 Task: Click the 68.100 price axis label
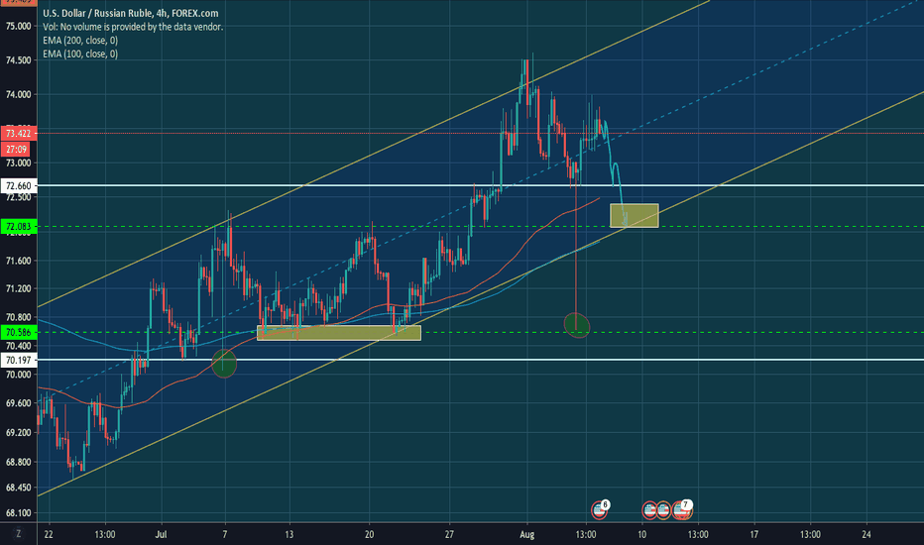pyautogui.click(x=18, y=513)
